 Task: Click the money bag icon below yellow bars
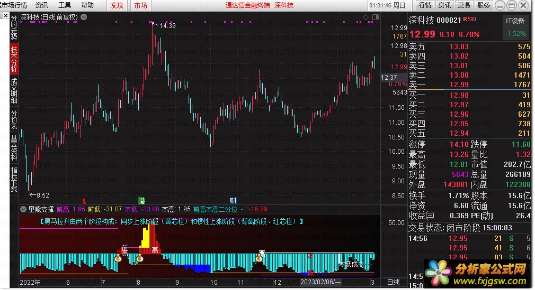point(139,259)
